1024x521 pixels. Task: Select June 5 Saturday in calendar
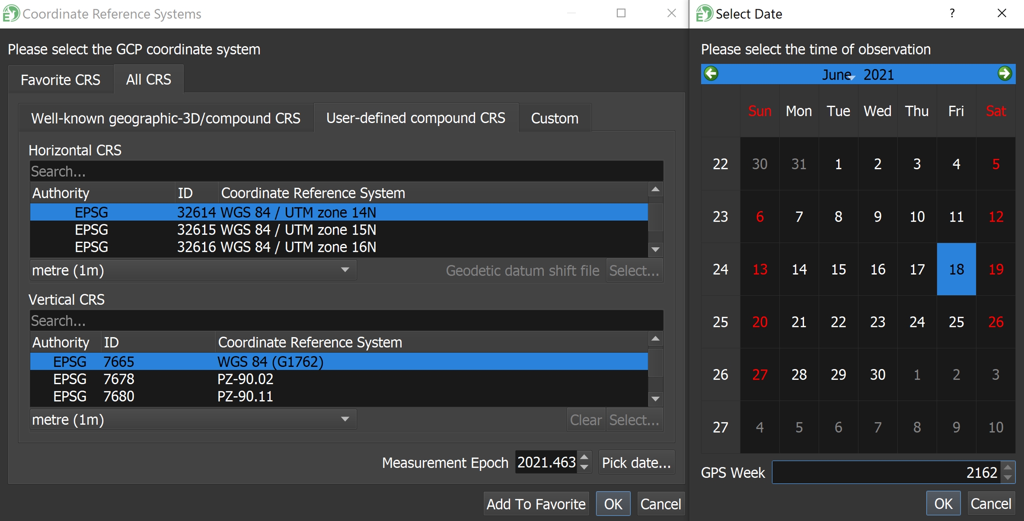pos(996,164)
